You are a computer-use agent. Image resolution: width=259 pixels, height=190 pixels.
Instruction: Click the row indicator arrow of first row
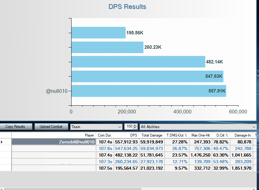pos(2,142)
